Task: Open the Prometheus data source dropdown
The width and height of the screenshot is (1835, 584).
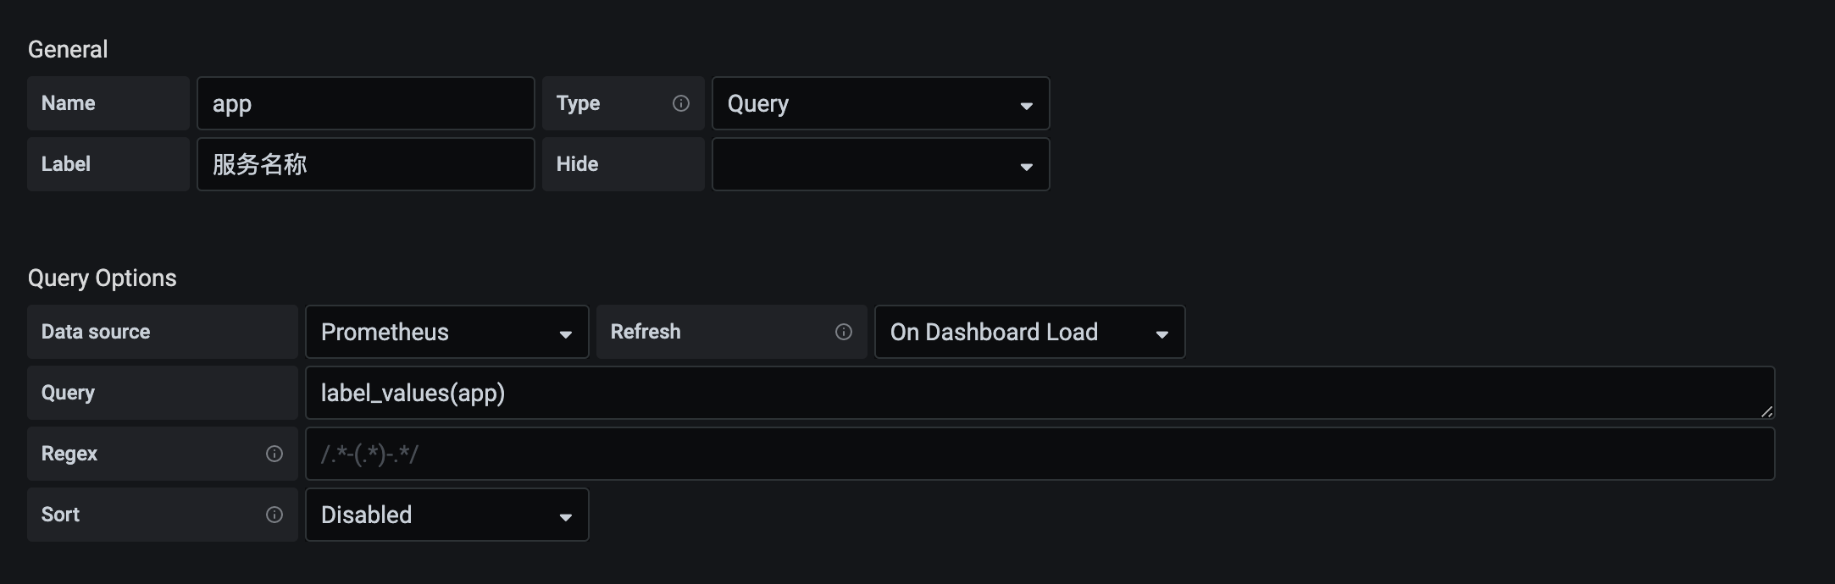Action: 446,332
